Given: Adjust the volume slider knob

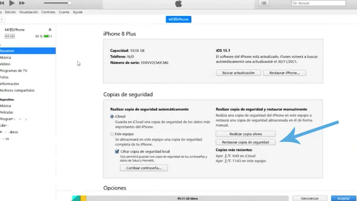Looking at the screenshot, I should coord(69,3).
